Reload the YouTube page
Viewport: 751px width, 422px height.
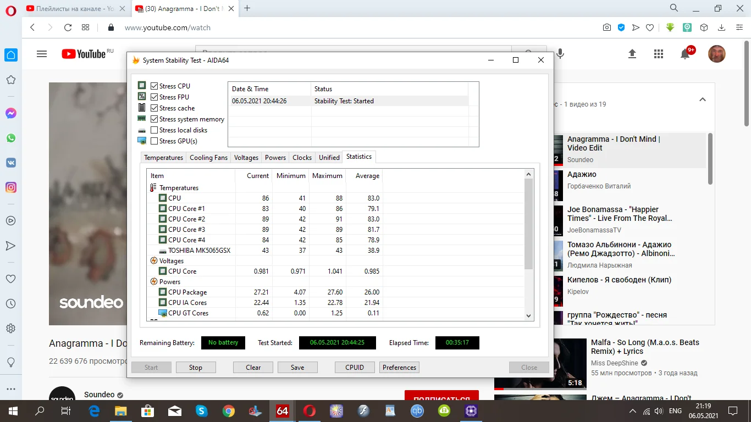point(68,27)
